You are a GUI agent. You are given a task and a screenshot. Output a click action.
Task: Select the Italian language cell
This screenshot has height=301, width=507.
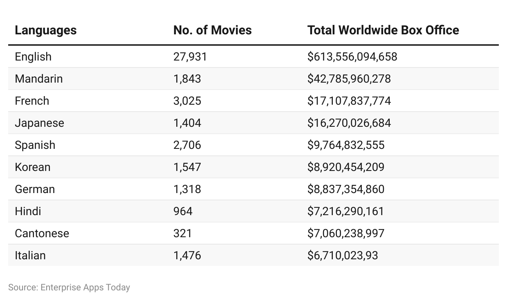[x=30, y=255]
